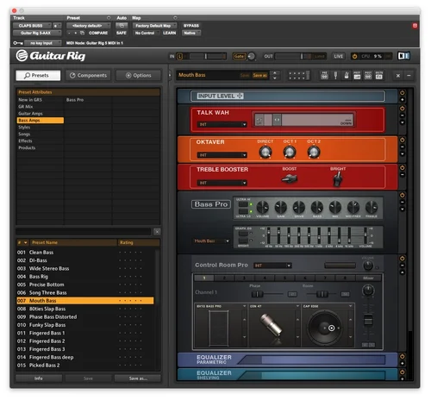Open Bass Pro Mouth Bass preset dropdown

pos(211,241)
